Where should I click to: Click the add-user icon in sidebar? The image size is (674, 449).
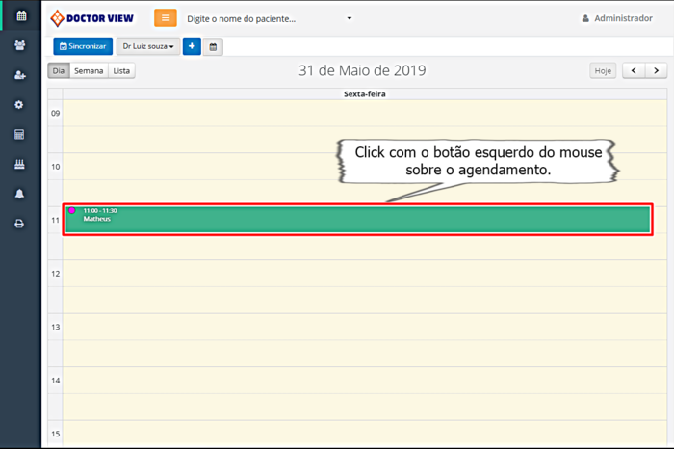tap(19, 75)
